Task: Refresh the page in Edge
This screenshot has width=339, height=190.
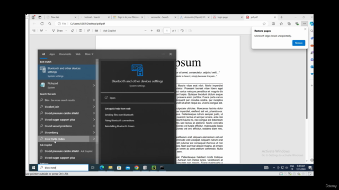Action: click(x=42, y=24)
